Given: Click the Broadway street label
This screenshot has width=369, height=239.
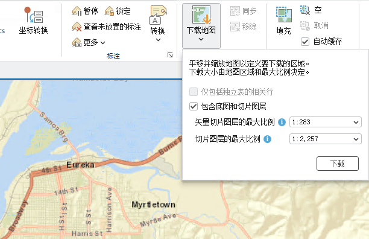Looking at the screenshot, I should 18,216.
